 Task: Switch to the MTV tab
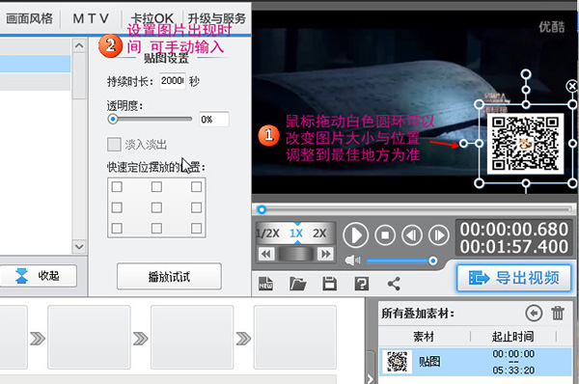91,18
